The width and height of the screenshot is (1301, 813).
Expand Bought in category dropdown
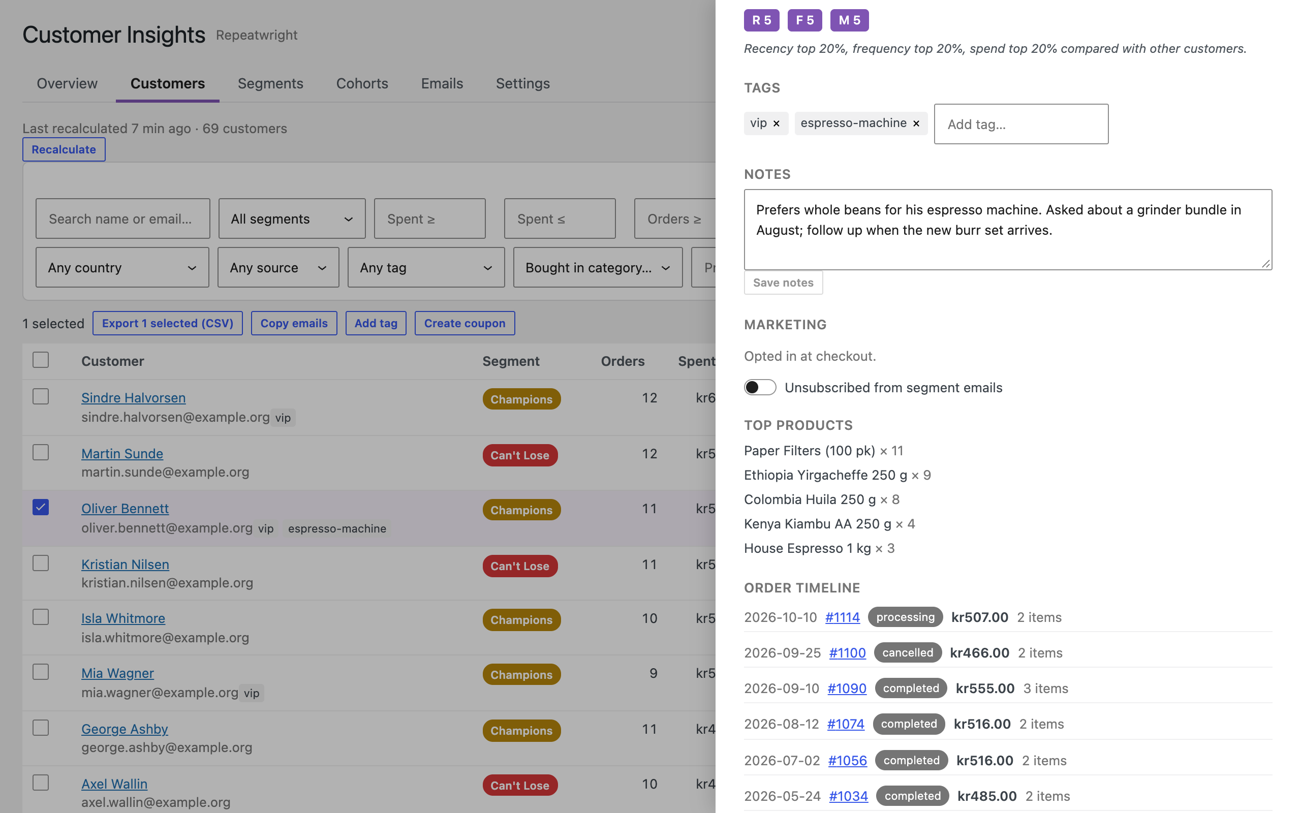pos(598,267)
